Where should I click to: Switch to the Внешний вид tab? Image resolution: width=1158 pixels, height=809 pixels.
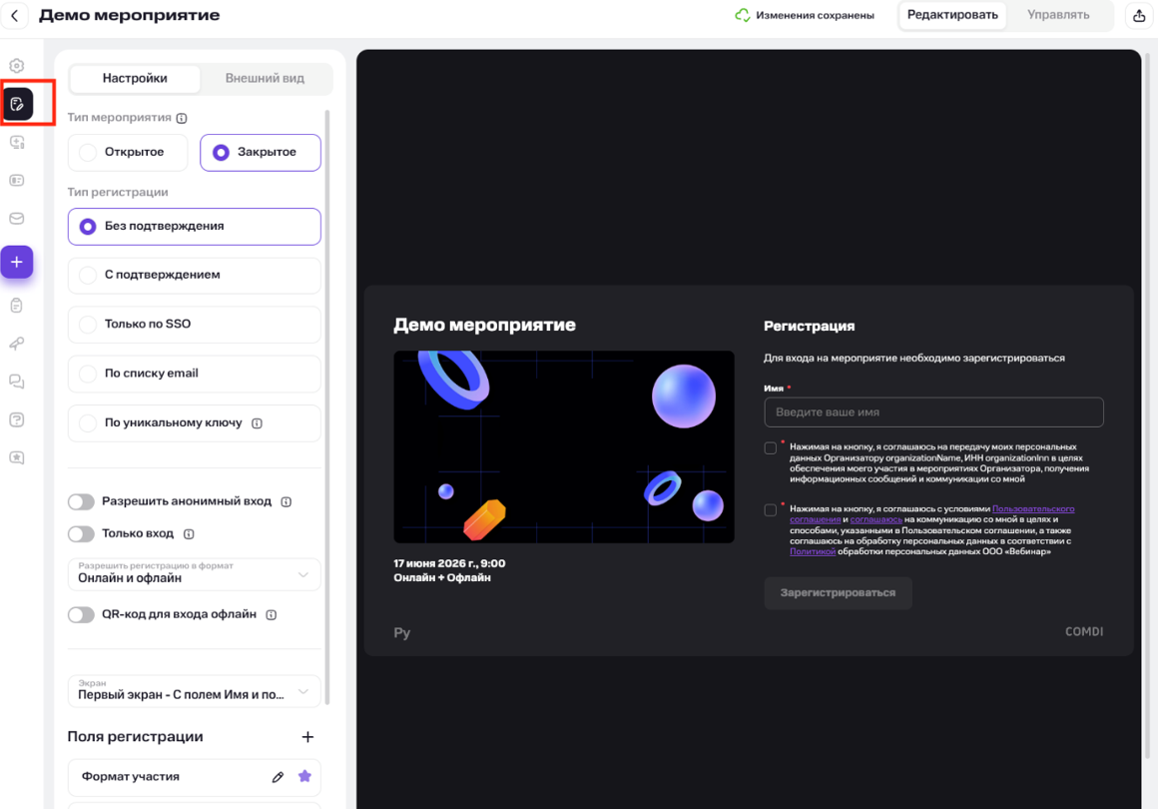tap(265, 78)
